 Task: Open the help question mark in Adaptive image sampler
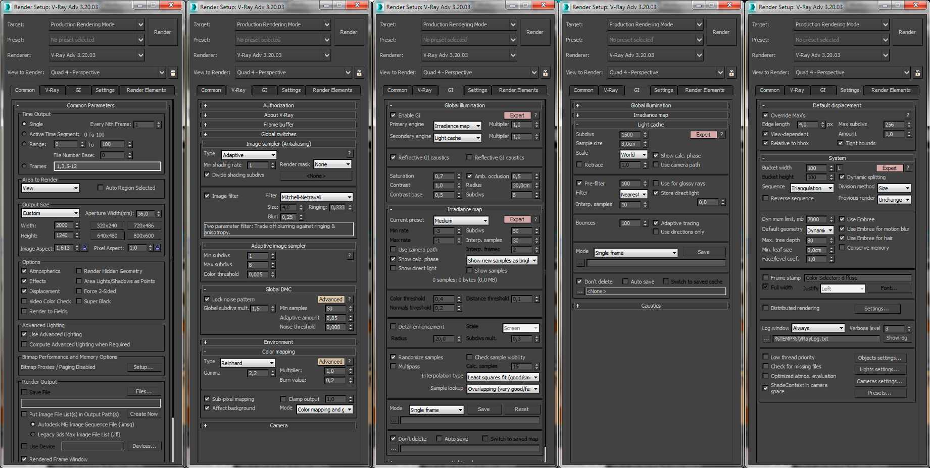(349, 256)
